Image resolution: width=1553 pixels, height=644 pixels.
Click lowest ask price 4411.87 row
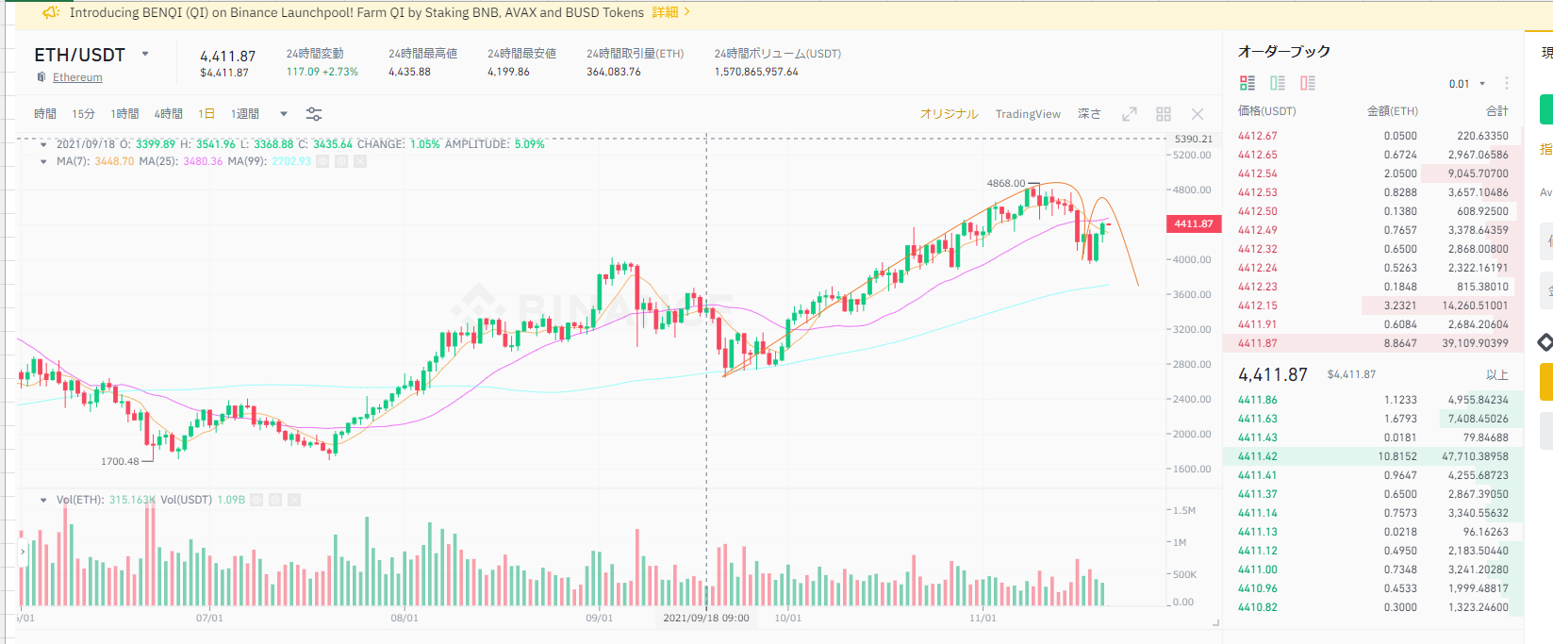coord(1373,343)
